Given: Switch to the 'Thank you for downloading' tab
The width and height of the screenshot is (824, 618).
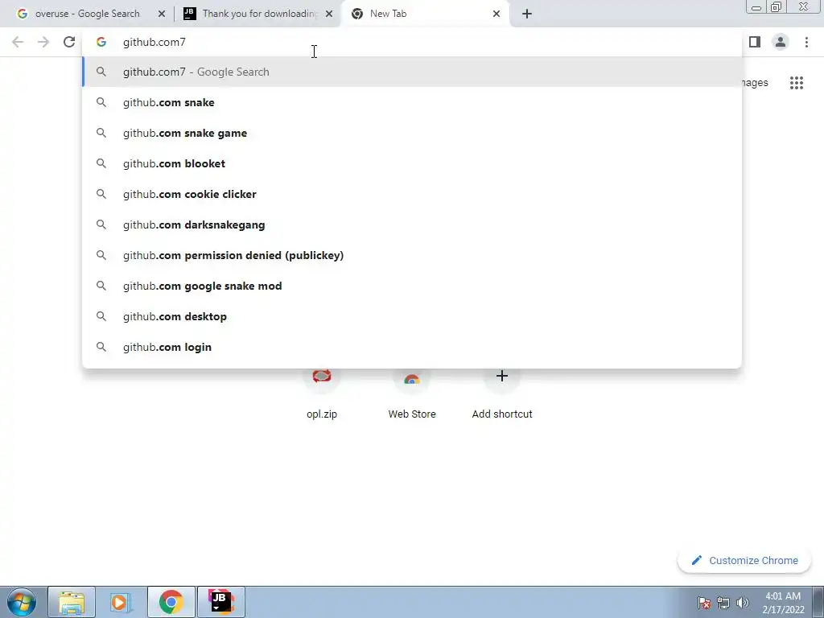Looking at the screenshot, I should [x=257, y=14].
